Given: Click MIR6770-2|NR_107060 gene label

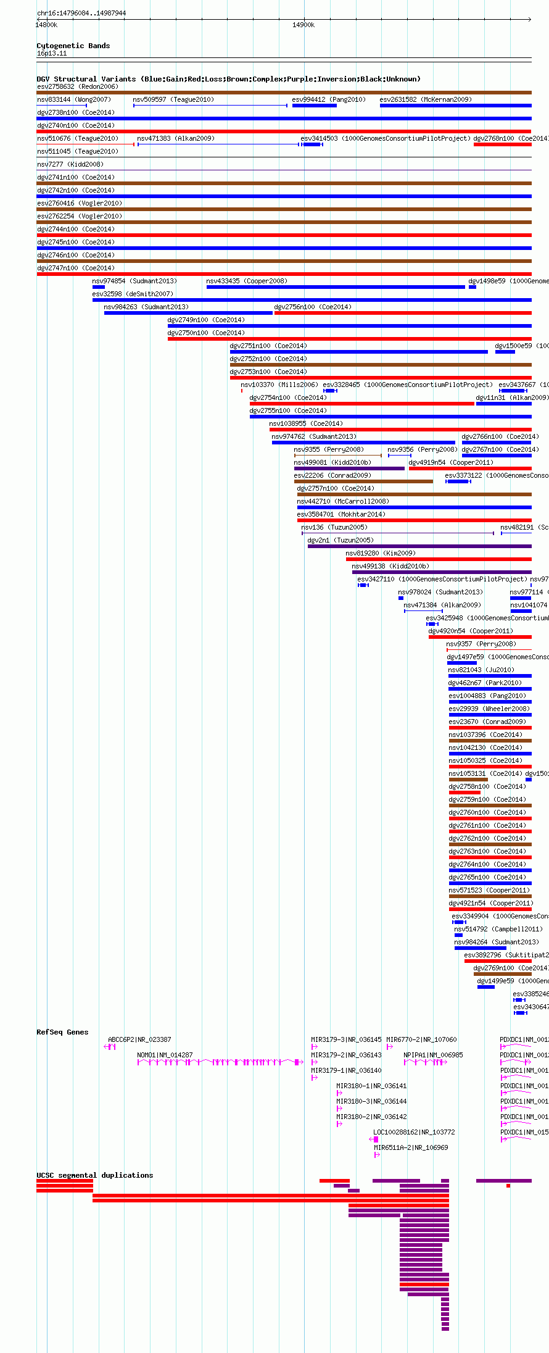Looking at the screenshot, I should [x=422, y=1039].
